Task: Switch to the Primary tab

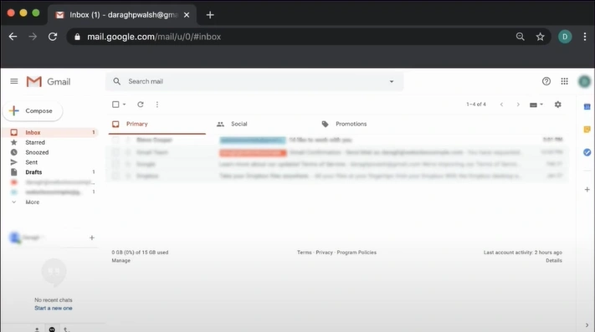Action: tap(157, 124)
